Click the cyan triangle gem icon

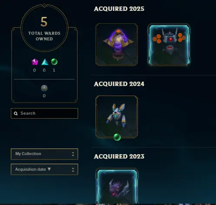[x=45, y=62]
